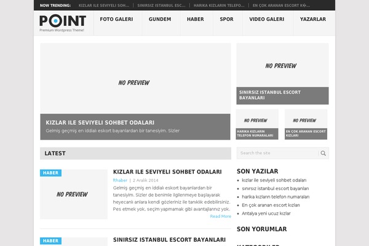This screenshot has width=369, height=246.
Task: Click the 'SON YAZILAR' widget heading
Action: pos(258,172)
